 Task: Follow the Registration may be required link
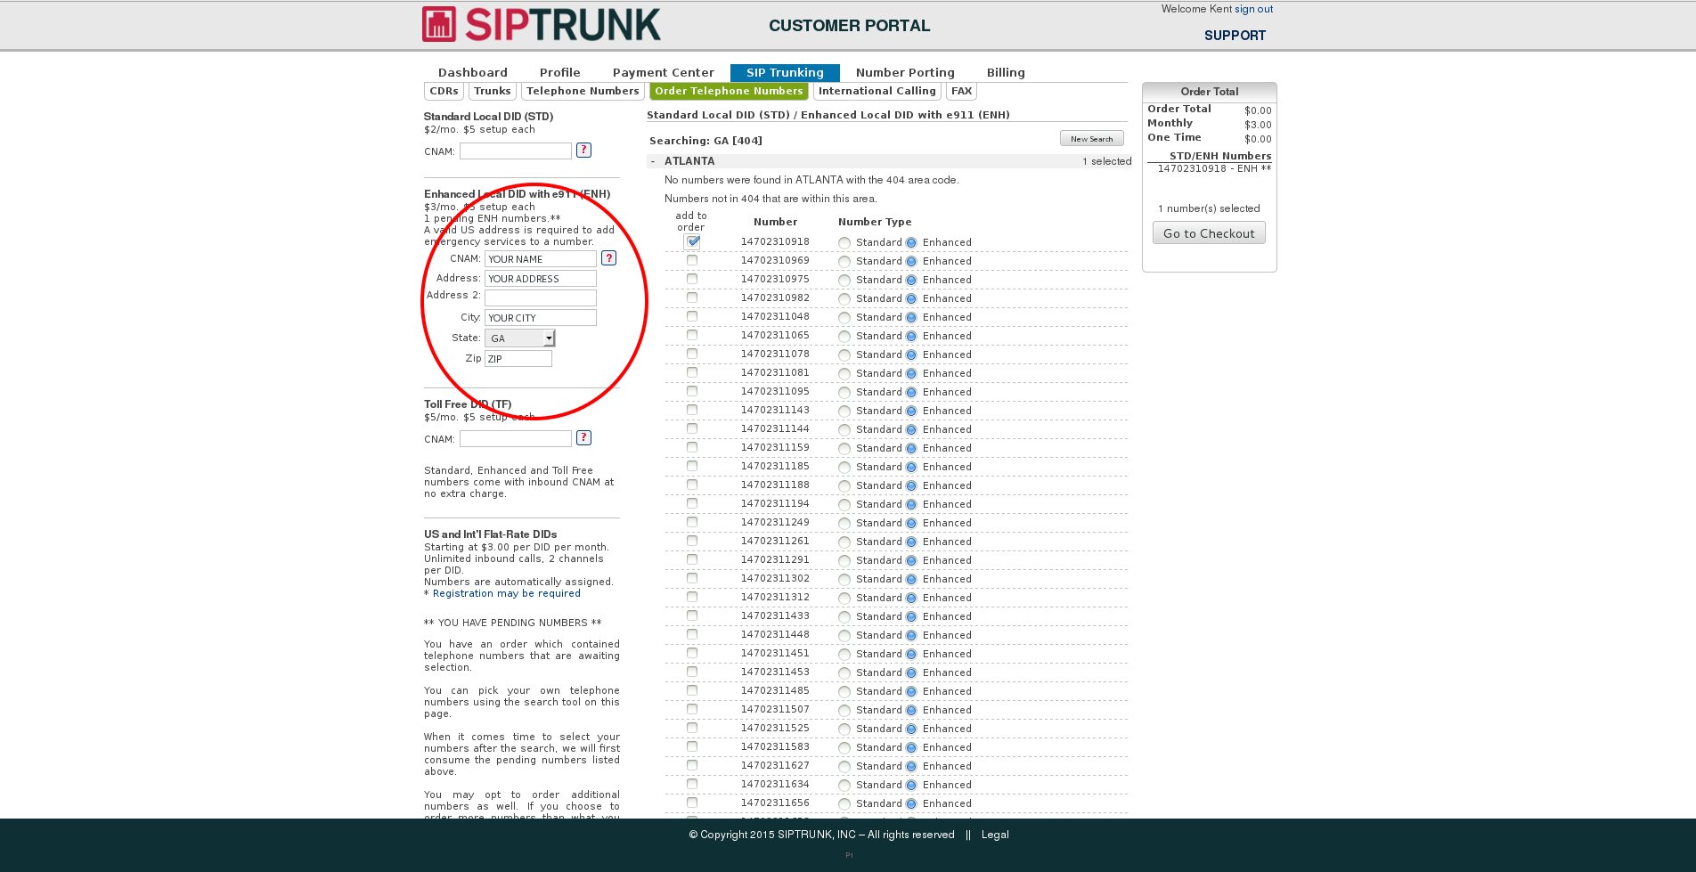pos(507,593)
